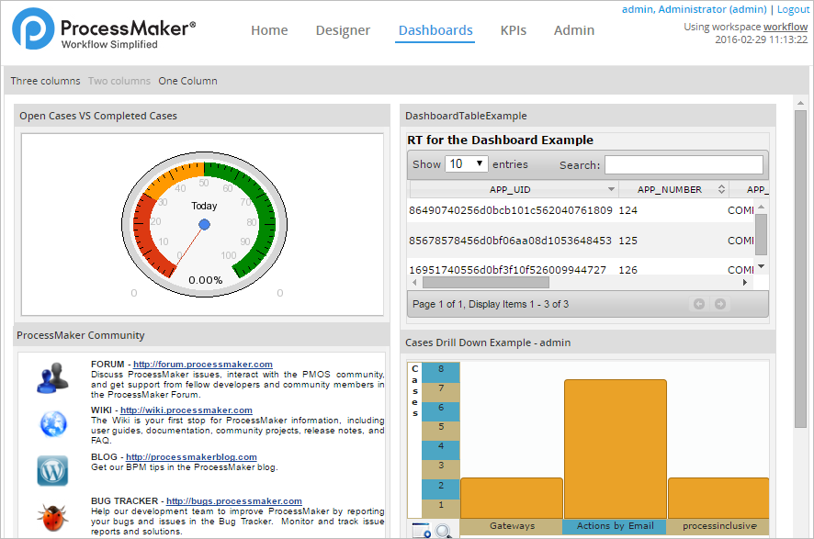Click the window settings icon under the chart

coord(421,531)
